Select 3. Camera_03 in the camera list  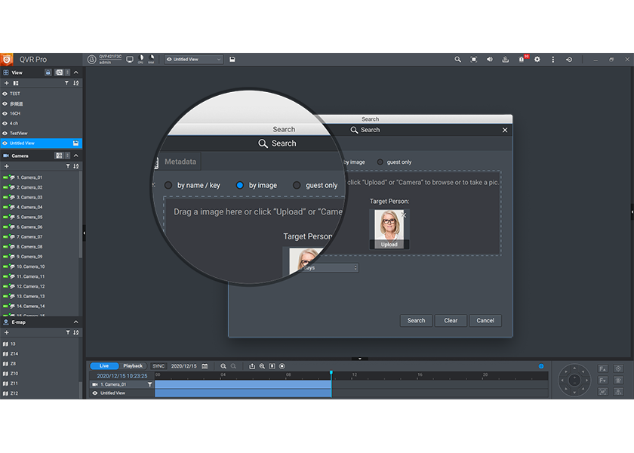(31, 197)
